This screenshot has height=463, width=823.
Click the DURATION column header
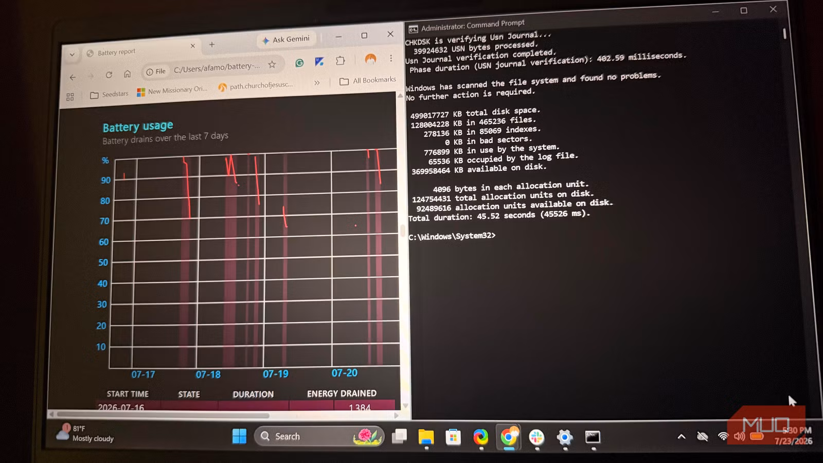[253, 394]
